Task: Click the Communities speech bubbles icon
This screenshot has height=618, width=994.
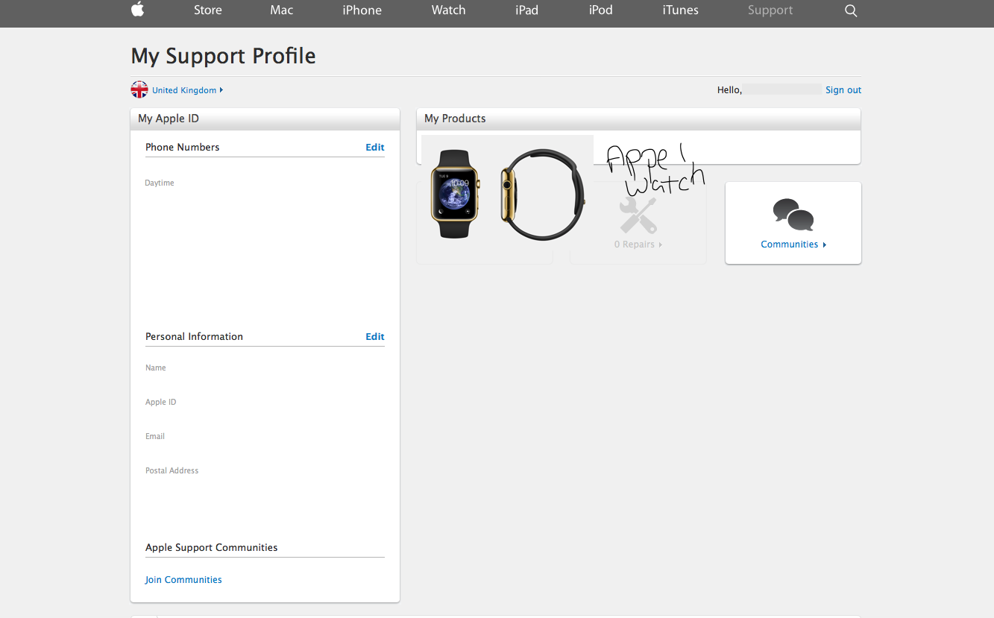Action: (x=793, y=215)
